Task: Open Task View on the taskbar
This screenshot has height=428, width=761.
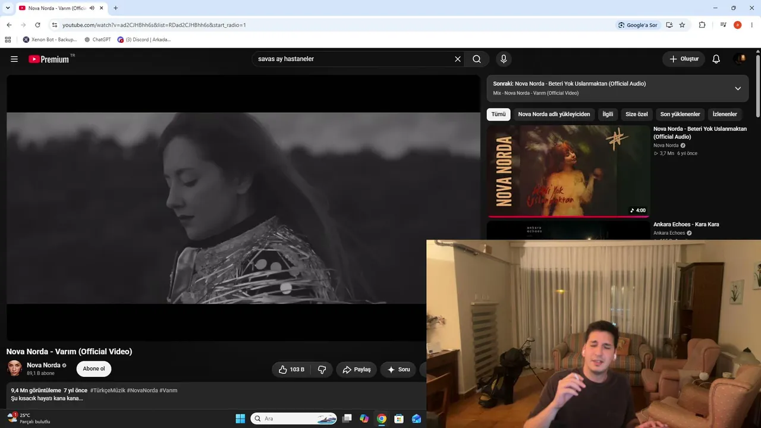Action: tap(347, 418)
